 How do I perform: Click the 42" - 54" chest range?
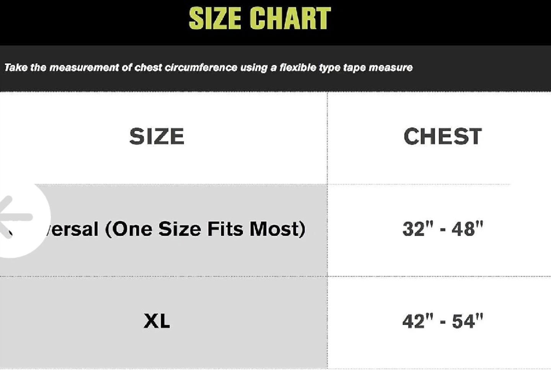[x=443, y=321]
